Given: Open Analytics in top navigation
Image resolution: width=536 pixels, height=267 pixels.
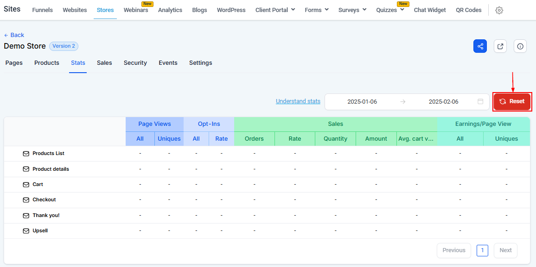Looking at the screenshot, I should pos(170,10).
